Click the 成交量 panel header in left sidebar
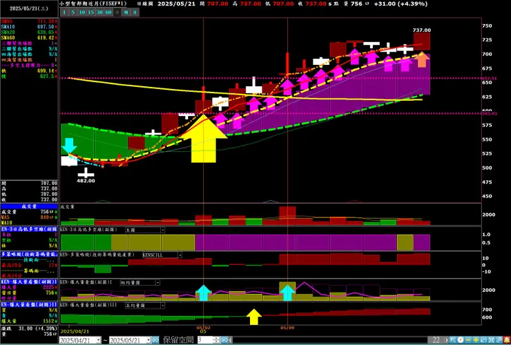The image size is (511, 345). click(x=29, y=206)
